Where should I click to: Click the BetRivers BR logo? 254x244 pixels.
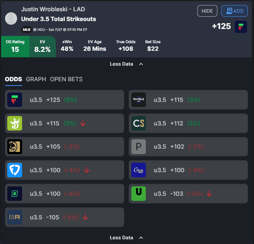click(15, 217)
